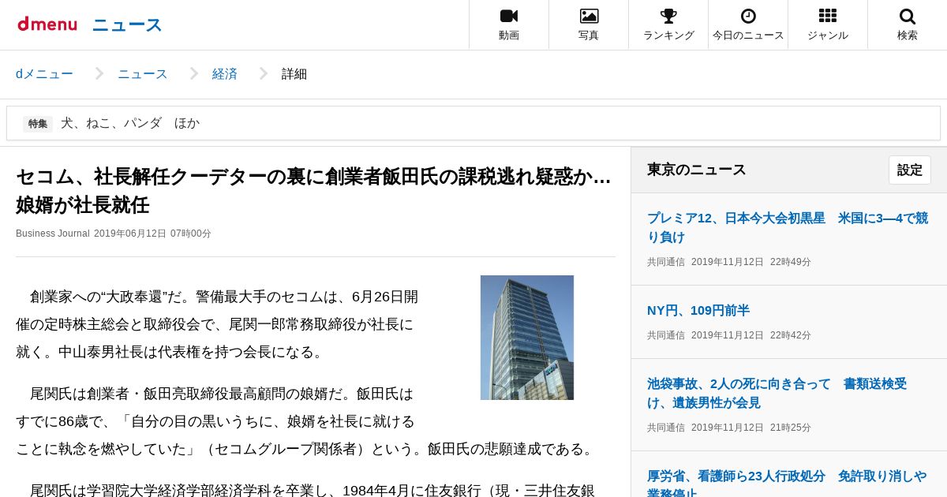The image size is (947, 497).
Task: Click the article headline セコム、社長解任クーデター
Action: [313, 190]
